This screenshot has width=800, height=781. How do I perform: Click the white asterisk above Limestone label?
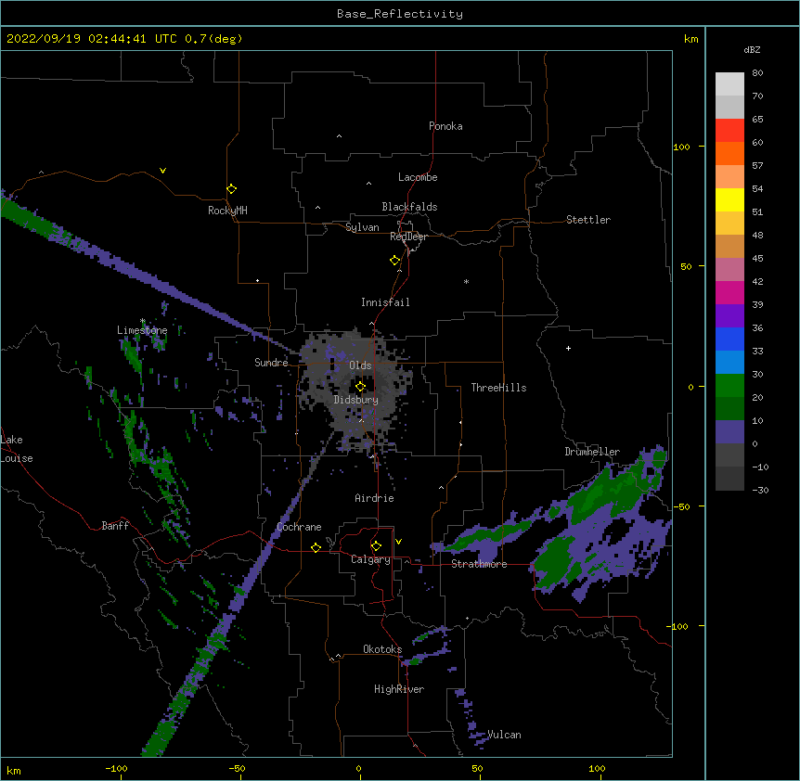point(142,321)
